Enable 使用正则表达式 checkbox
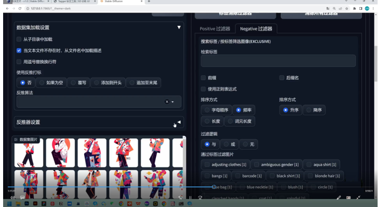This screenshot has width=378, height=207. point(203,89)
